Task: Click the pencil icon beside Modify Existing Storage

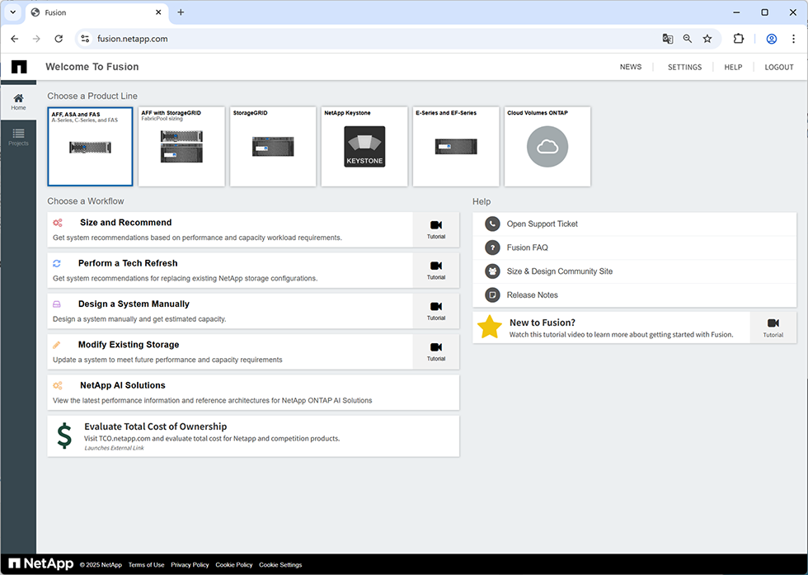Action: click(x=57, y=345)
